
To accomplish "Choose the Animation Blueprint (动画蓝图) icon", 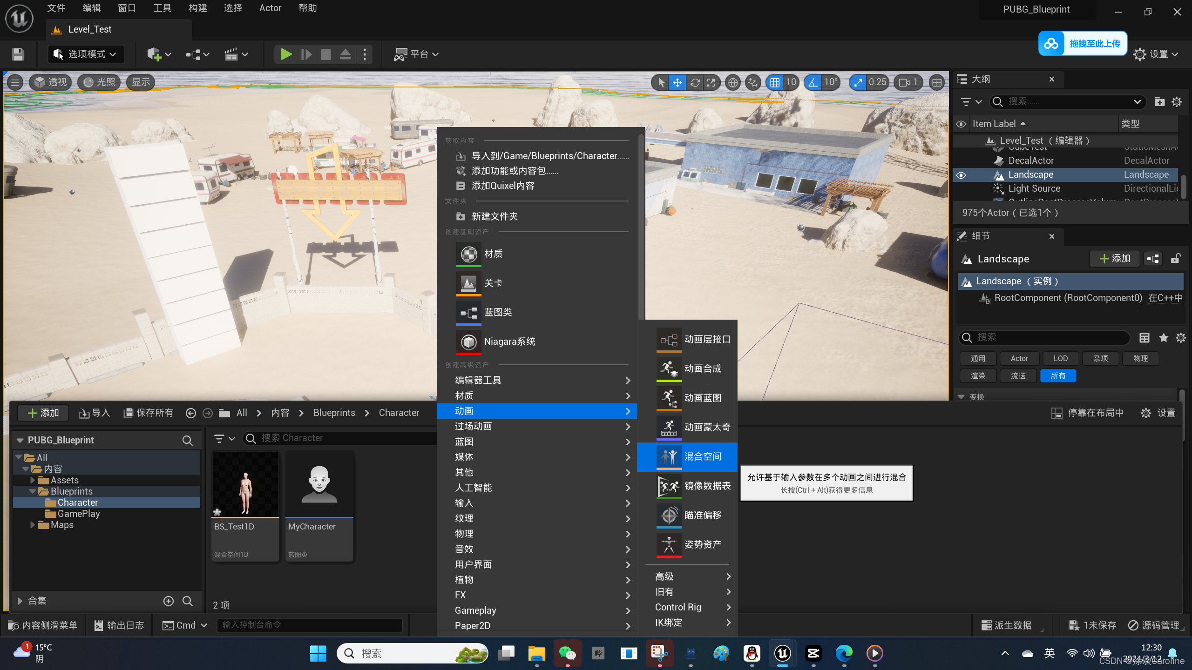I will point(669,398).
